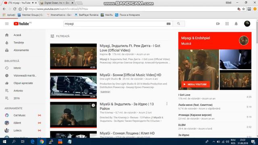Click the Acasă home icon in sidebar
Image resolution: width=258 pixels, height=145 pixels.
pyautogui.click(x=7, y=35)
